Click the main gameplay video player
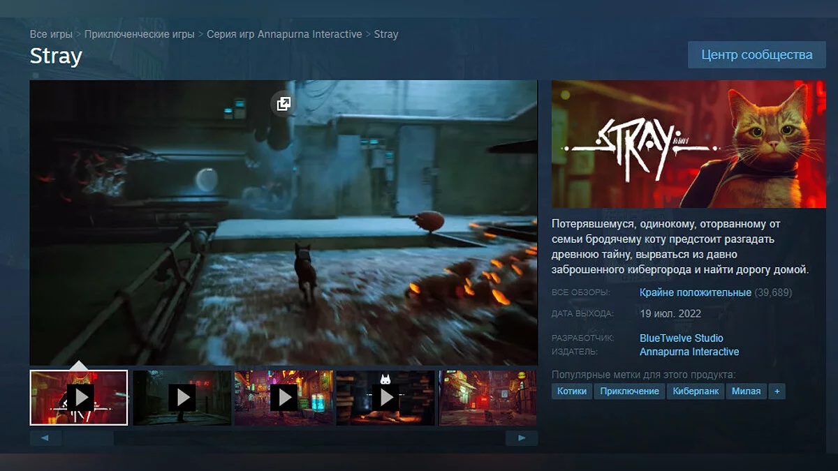The height and width of the screenshot is (471, 838). tap(284, 223)
